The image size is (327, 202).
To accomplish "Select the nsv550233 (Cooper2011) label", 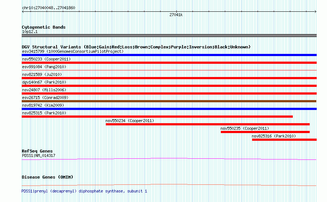I will click(x=46, y=59).
